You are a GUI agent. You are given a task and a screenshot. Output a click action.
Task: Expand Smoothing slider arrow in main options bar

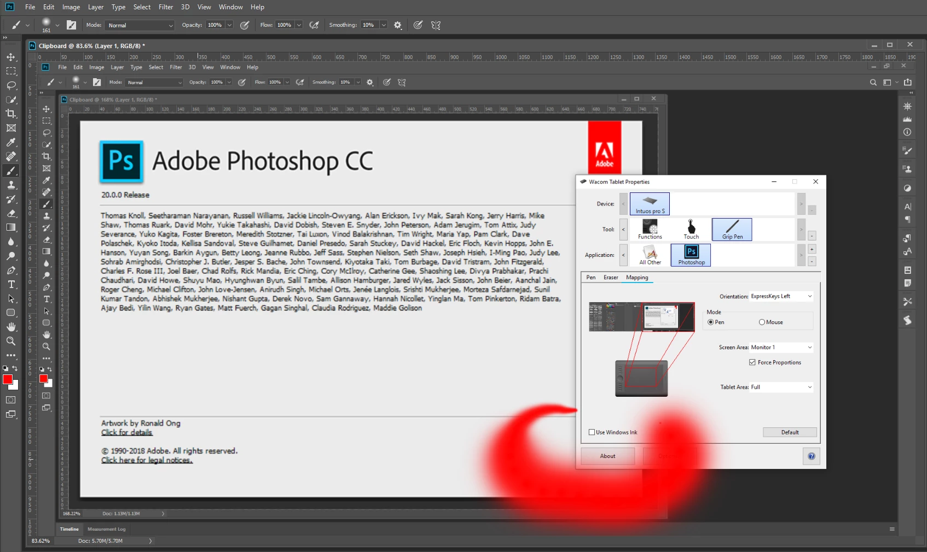click(384, 25)
